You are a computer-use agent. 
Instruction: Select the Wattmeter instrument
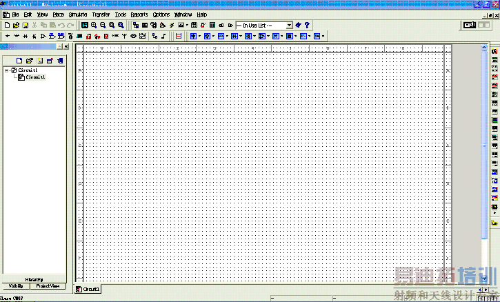494,68
